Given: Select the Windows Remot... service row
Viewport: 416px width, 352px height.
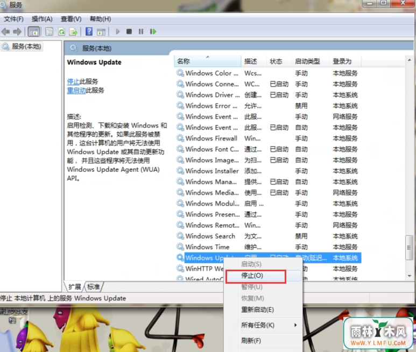Looking at the screenshot, I should point(268,225).
